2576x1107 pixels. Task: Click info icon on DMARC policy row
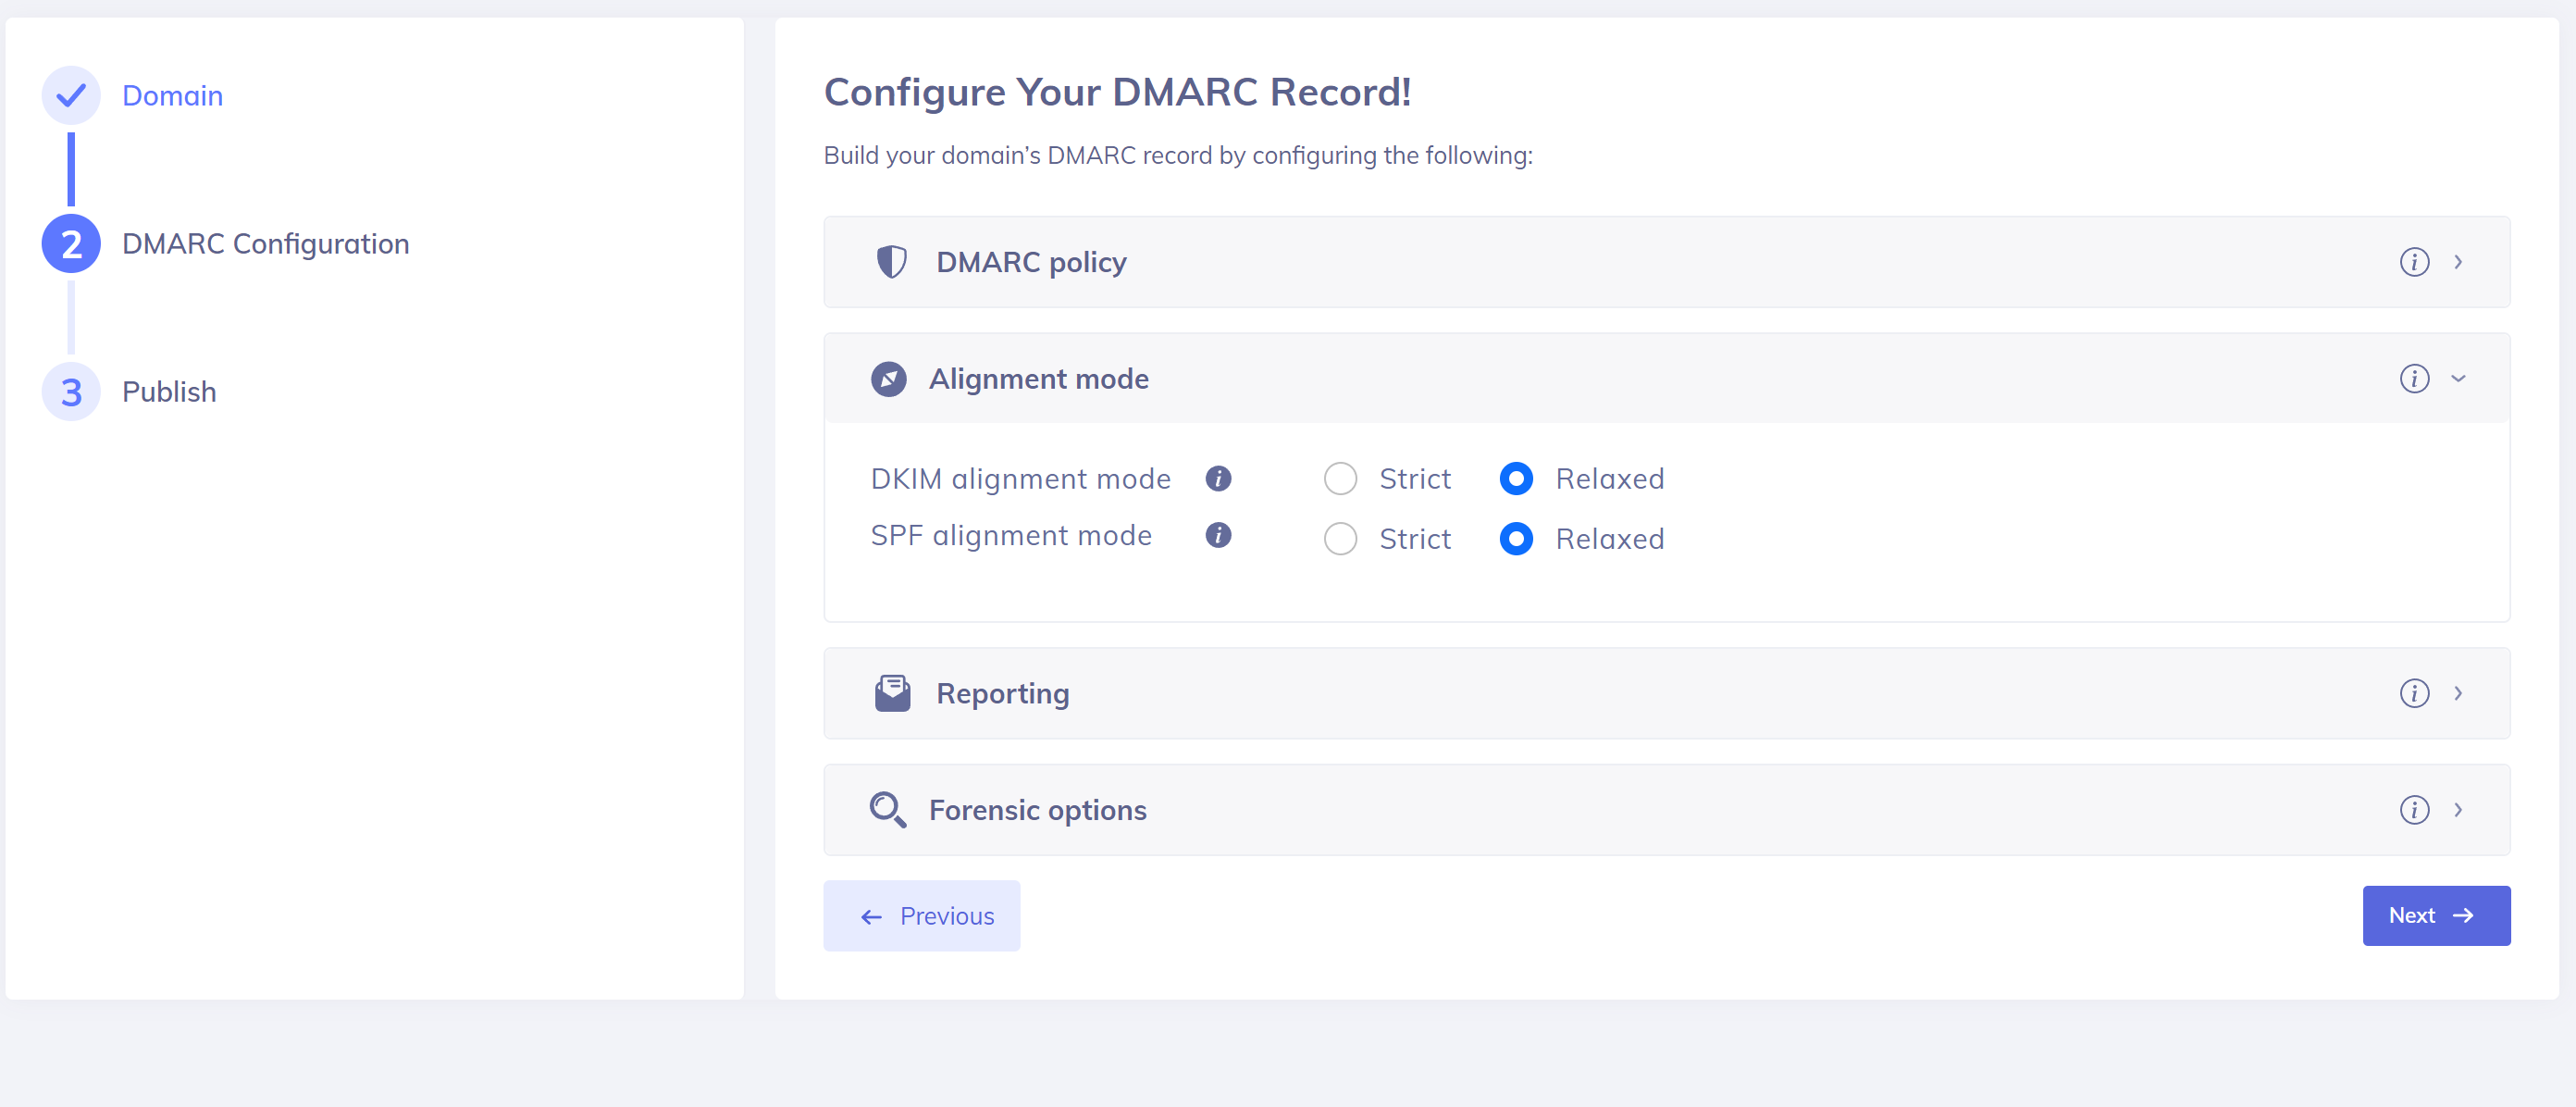click(x=2413, y=262)
